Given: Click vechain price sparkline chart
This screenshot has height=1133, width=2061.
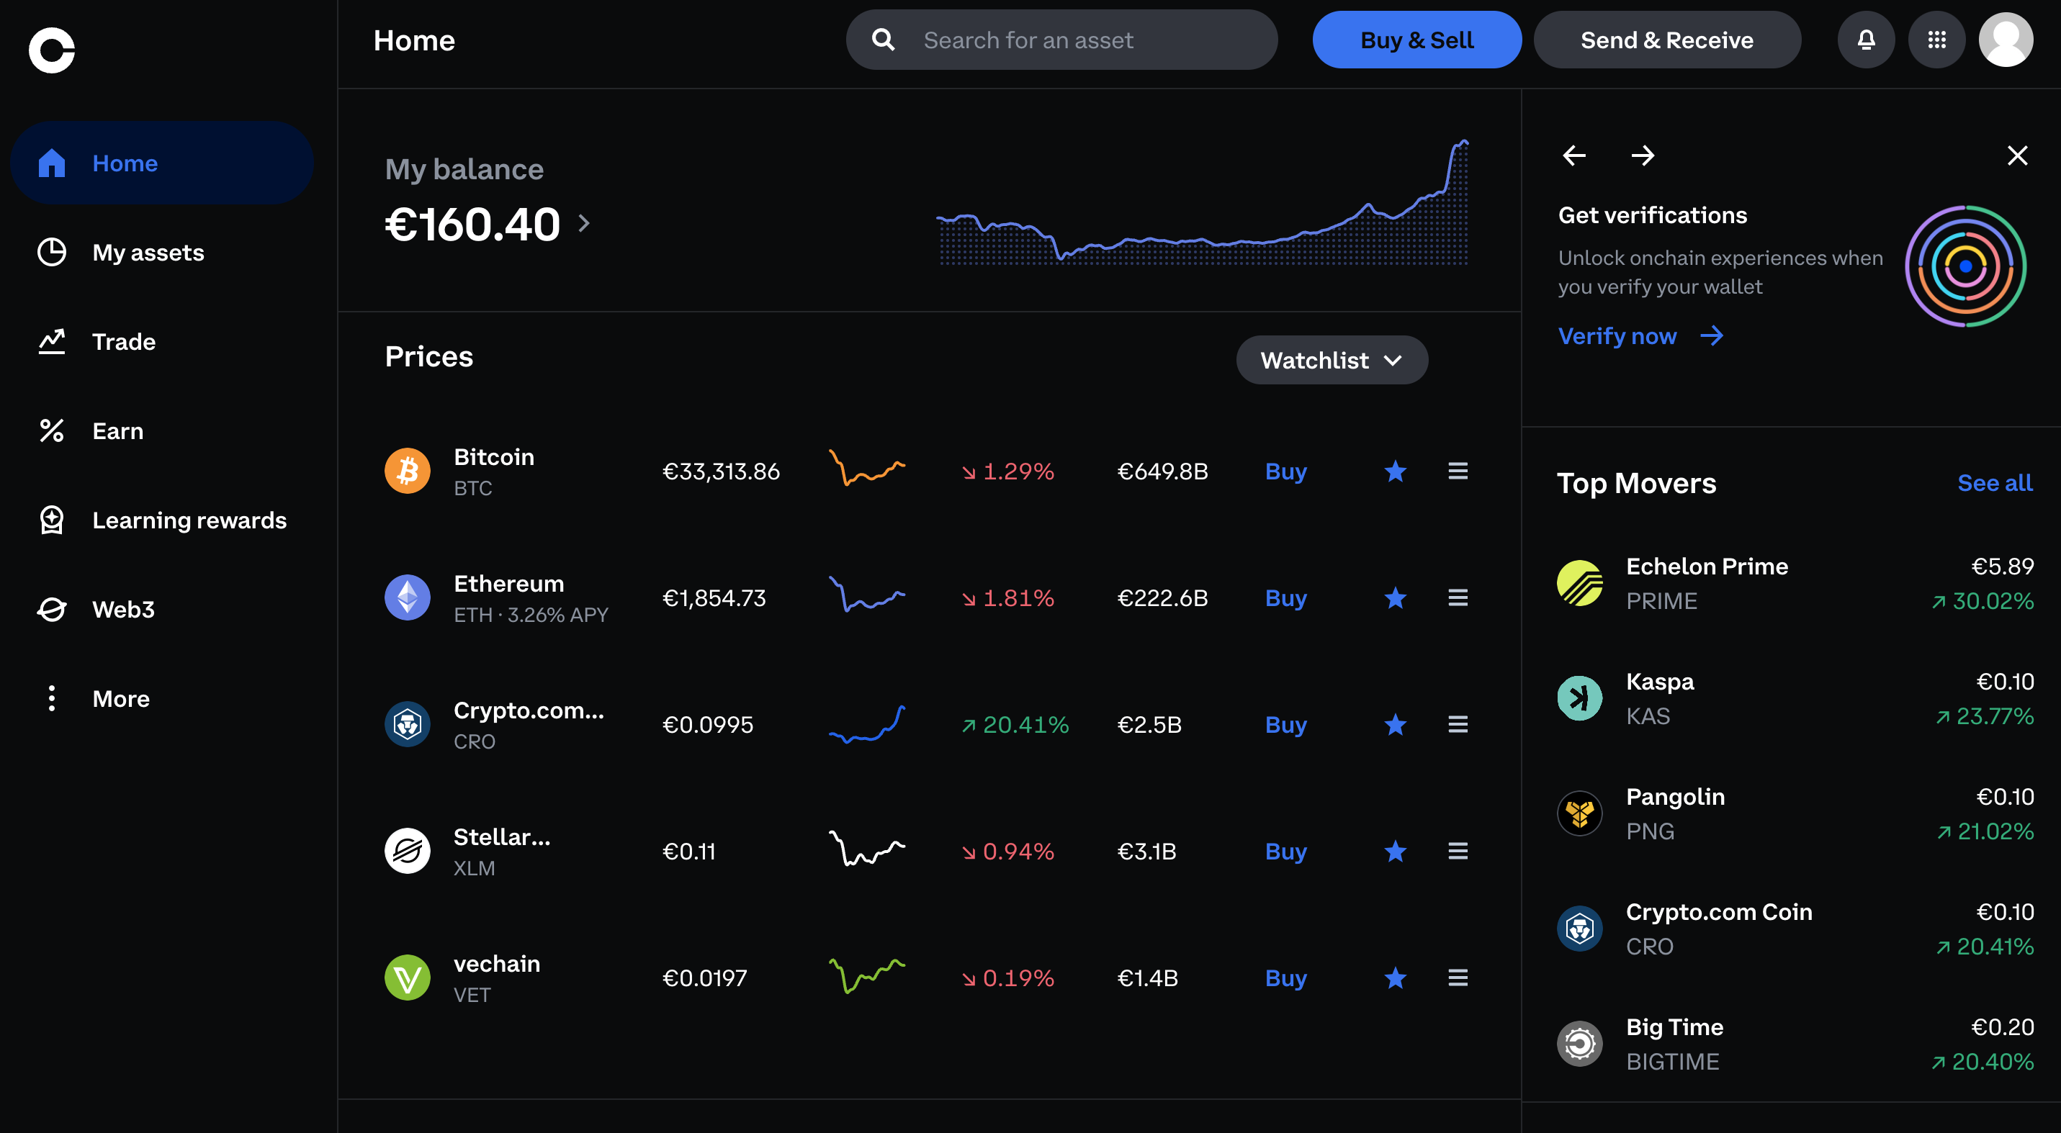Looking at the screenshot, I should pyautogui.click(x=867, y=975).
